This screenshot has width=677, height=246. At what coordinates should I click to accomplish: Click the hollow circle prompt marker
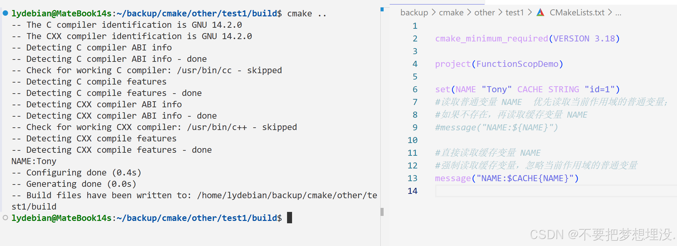coord(5,218)
